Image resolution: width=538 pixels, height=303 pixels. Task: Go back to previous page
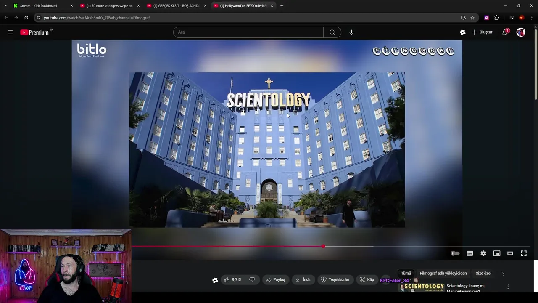[6, 18]
